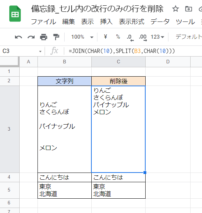Image resolution: width=202 pixels, height=213 pixels.
Task: Select column C header
Action: coord(118,62)
